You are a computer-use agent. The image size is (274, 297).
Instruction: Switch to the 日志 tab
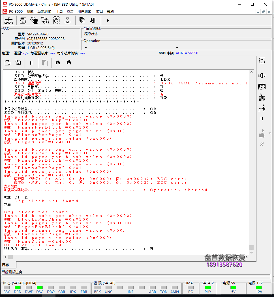click(8, 265)
